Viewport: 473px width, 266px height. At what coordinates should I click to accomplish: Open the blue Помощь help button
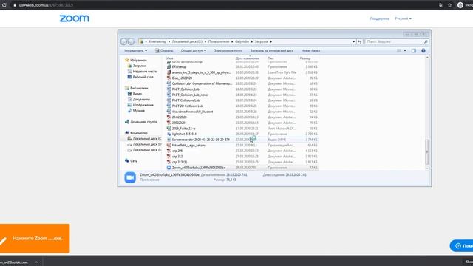(x=461, y=246)
